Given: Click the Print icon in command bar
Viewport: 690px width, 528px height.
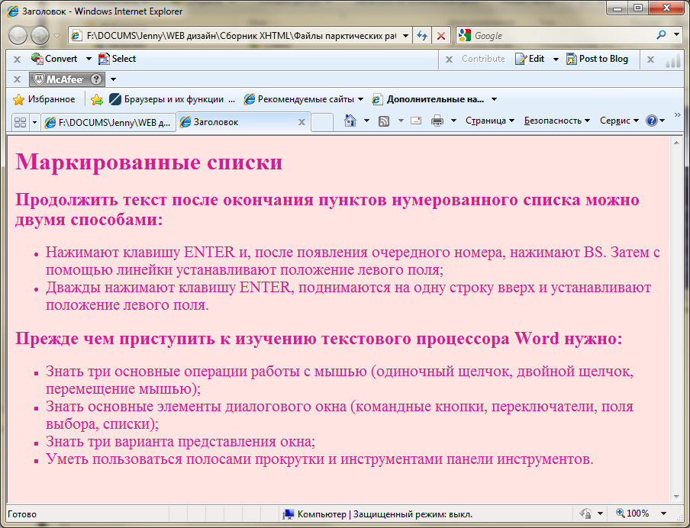Looking at the screenshot, I should click(437, 121).
